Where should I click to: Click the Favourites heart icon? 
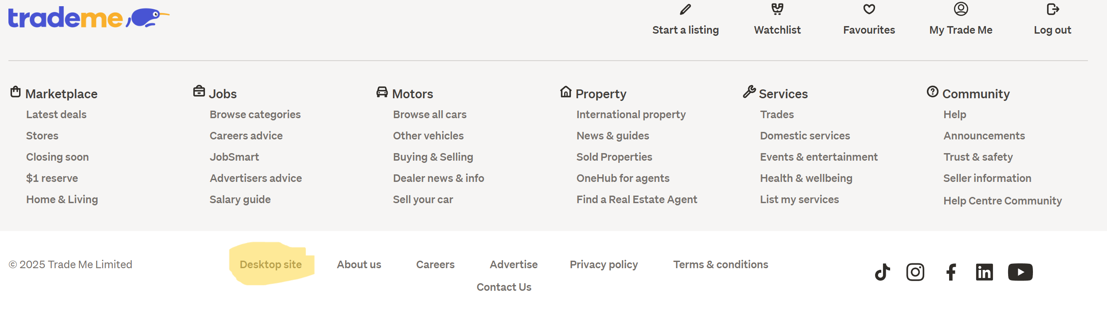pos(869,9)
